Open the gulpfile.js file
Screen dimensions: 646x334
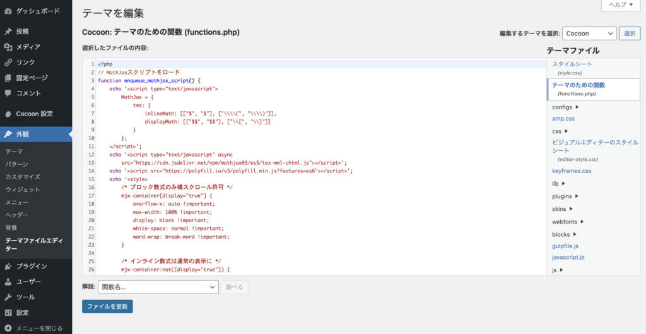[565, 246]
